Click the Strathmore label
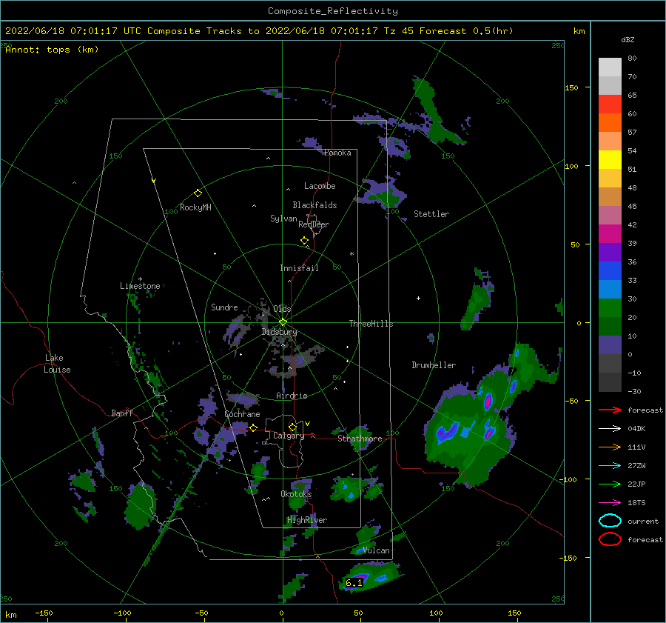The width and height of the screenshot is (666, 623). (x=360, y=439)
